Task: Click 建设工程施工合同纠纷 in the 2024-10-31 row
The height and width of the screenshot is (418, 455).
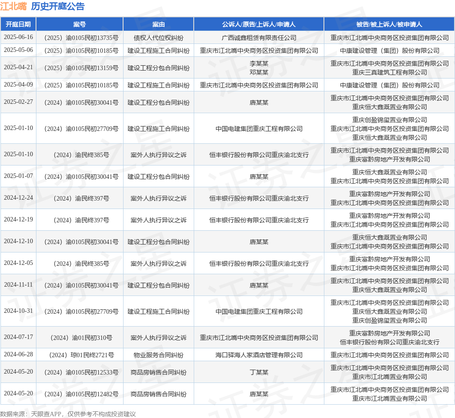Action: [159, 312]
